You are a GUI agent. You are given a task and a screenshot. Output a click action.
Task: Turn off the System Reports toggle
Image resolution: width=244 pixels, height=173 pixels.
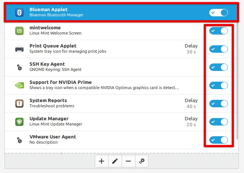(x=219, y=104)
